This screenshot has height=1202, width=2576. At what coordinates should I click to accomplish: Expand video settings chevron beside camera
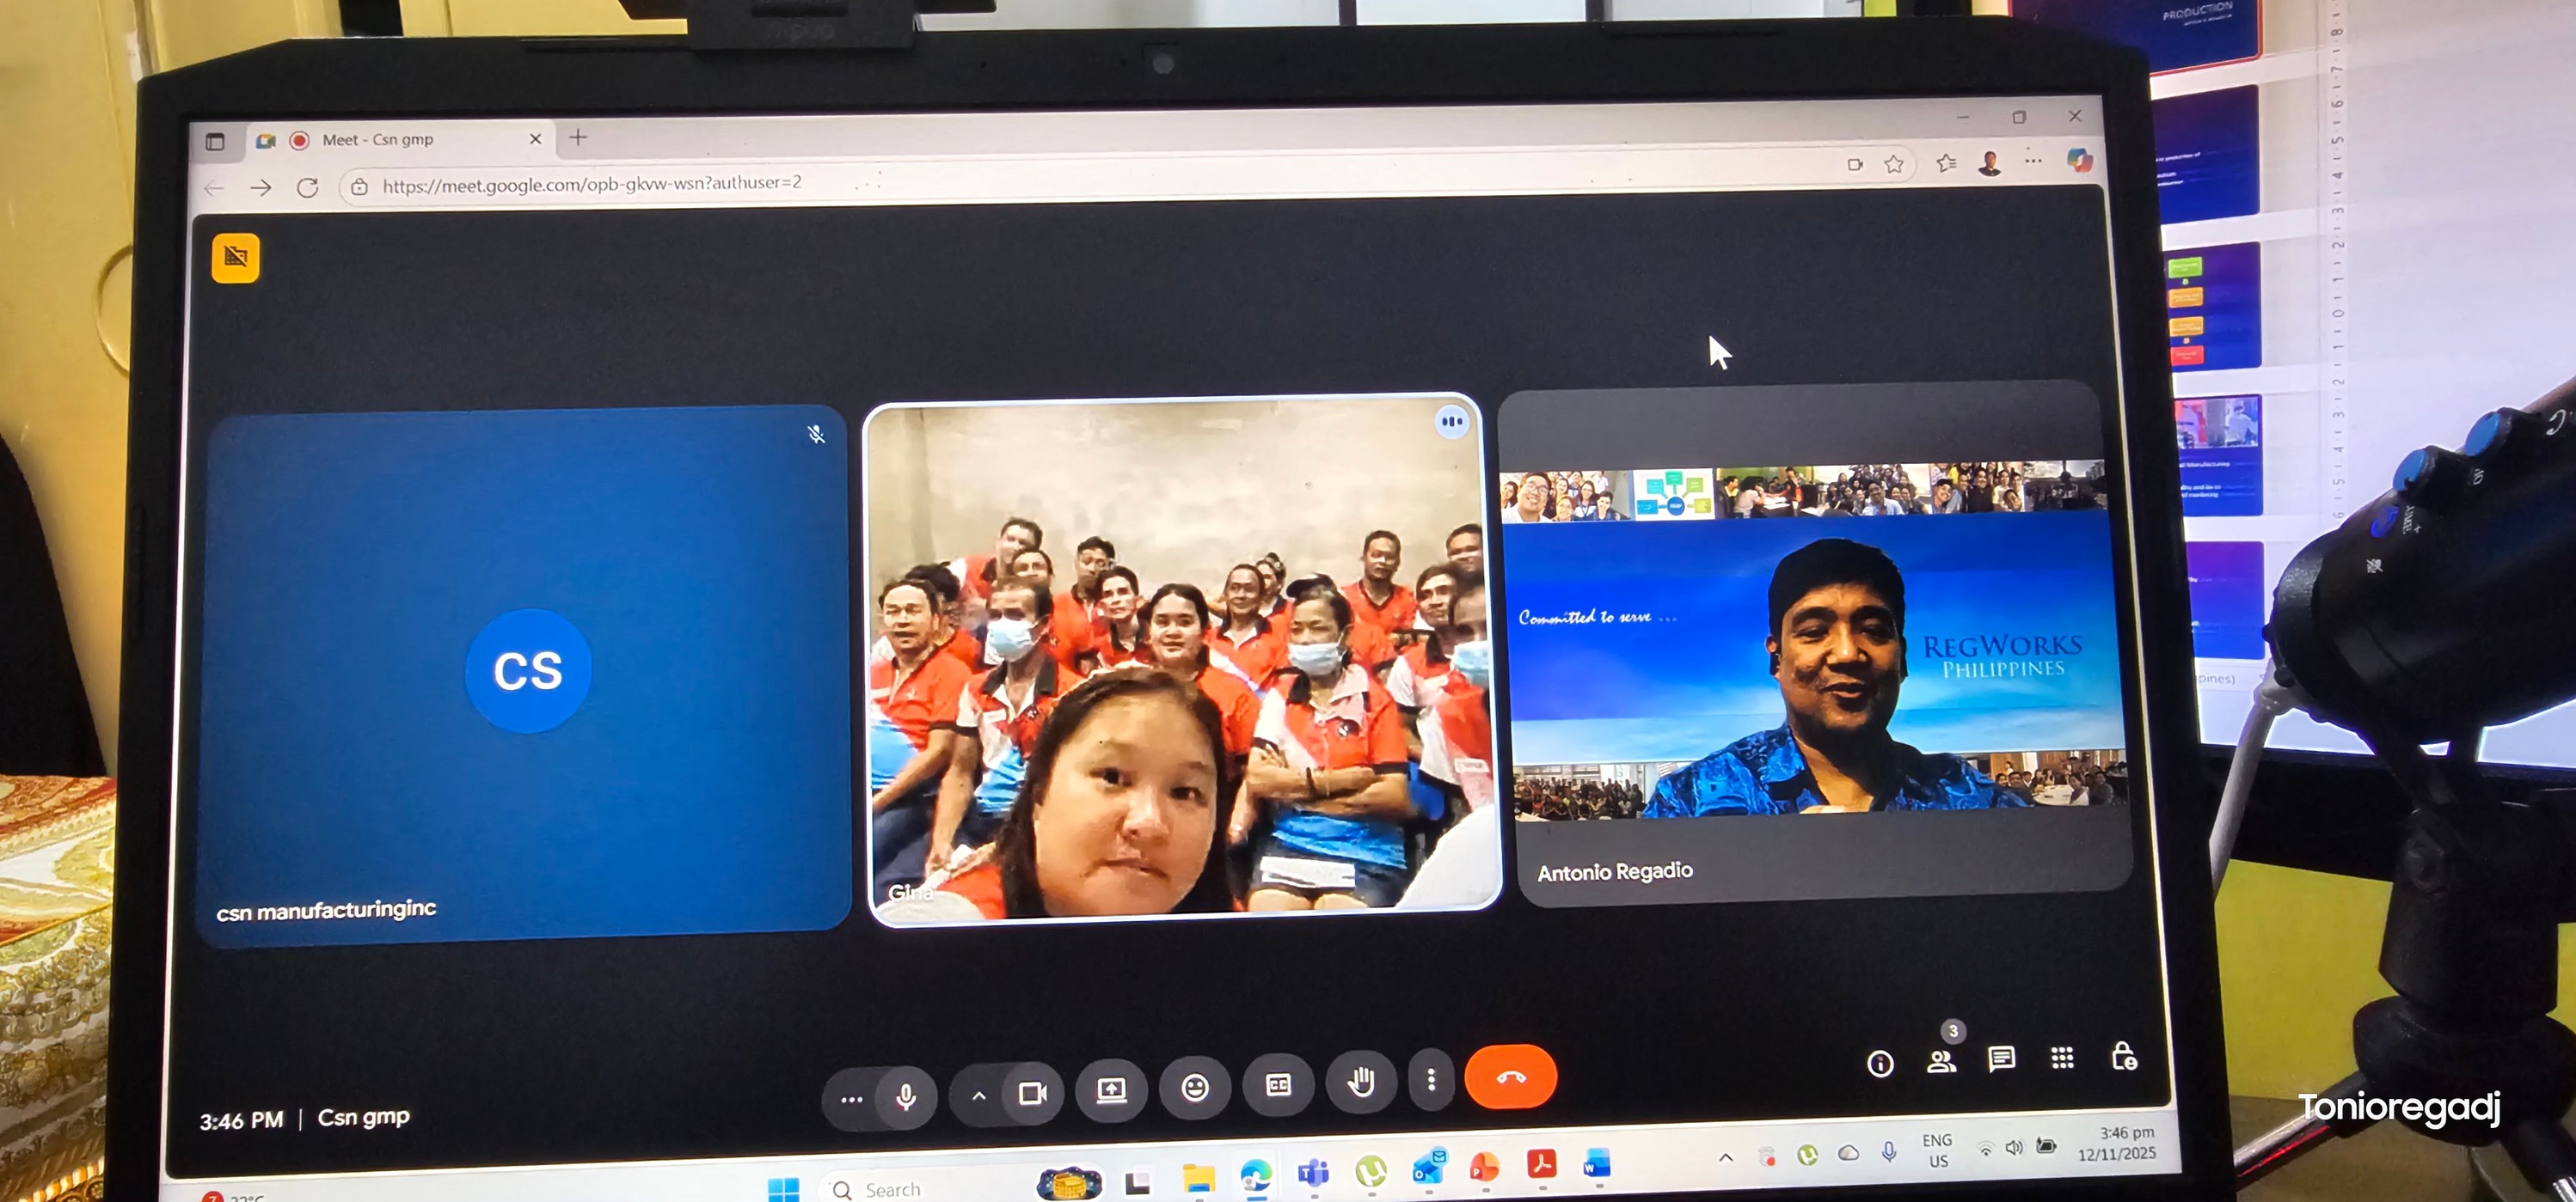coord(978,1095)
